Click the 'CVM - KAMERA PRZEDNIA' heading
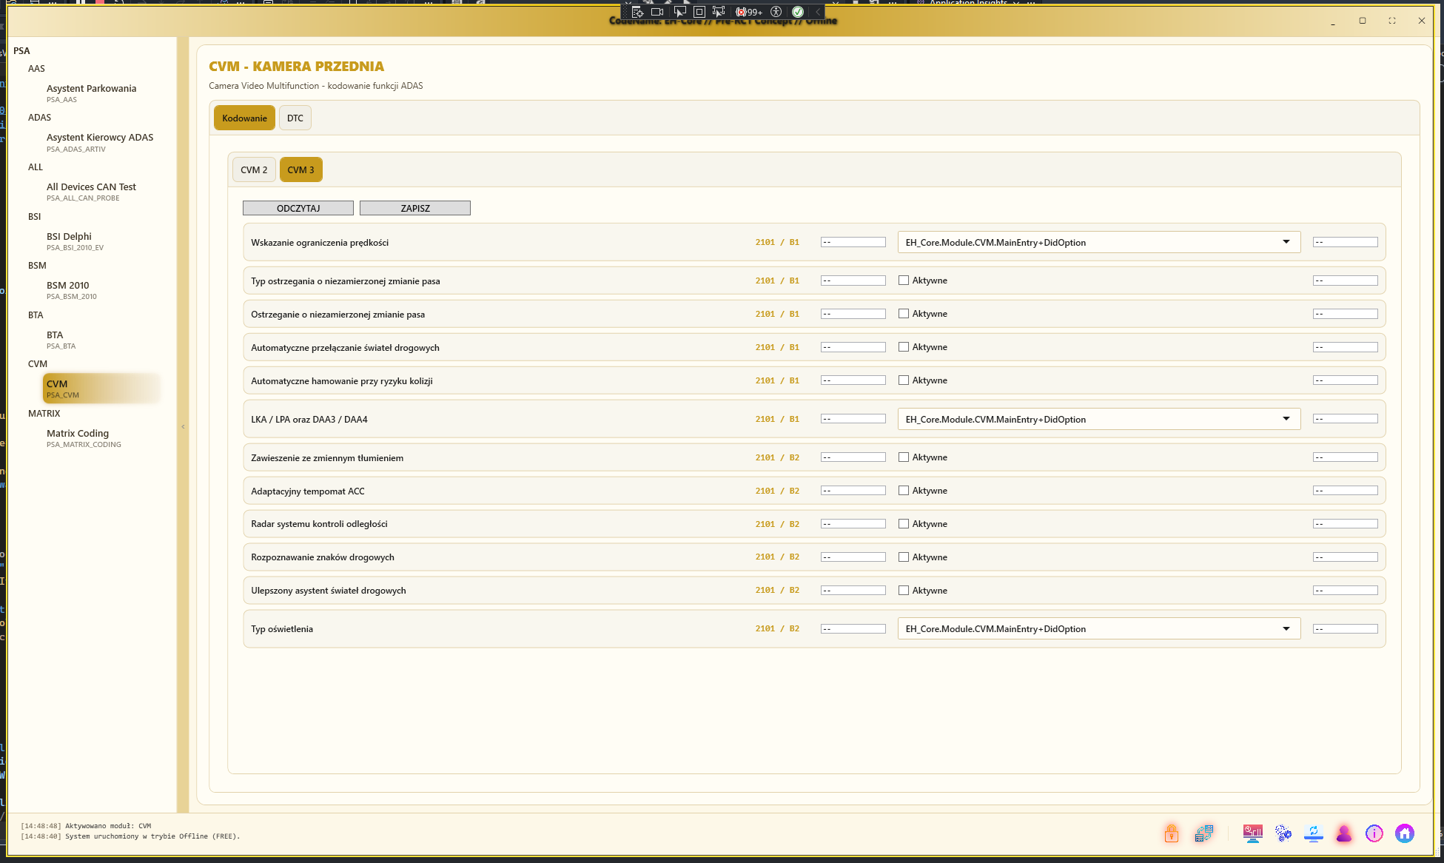Screen dimensions: 1444x863 (296, 67)
